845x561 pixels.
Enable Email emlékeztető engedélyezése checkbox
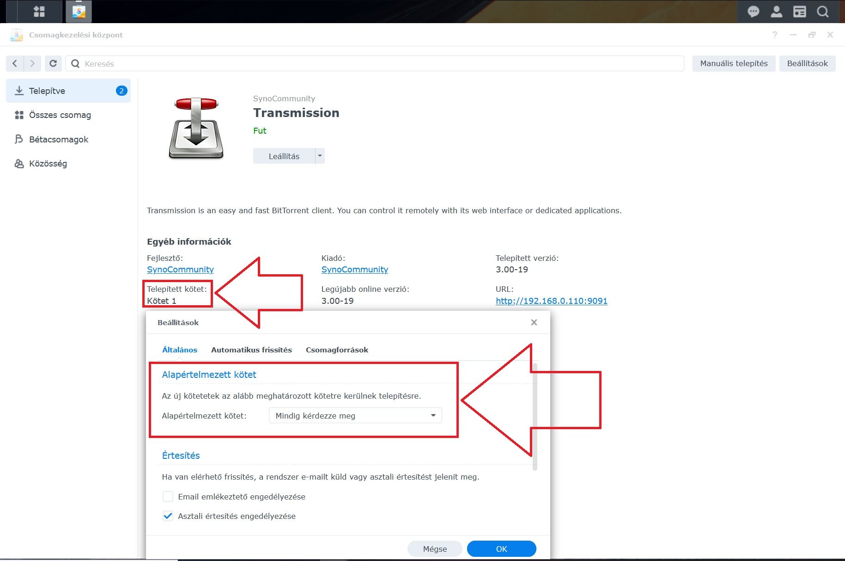pos(168,497)
